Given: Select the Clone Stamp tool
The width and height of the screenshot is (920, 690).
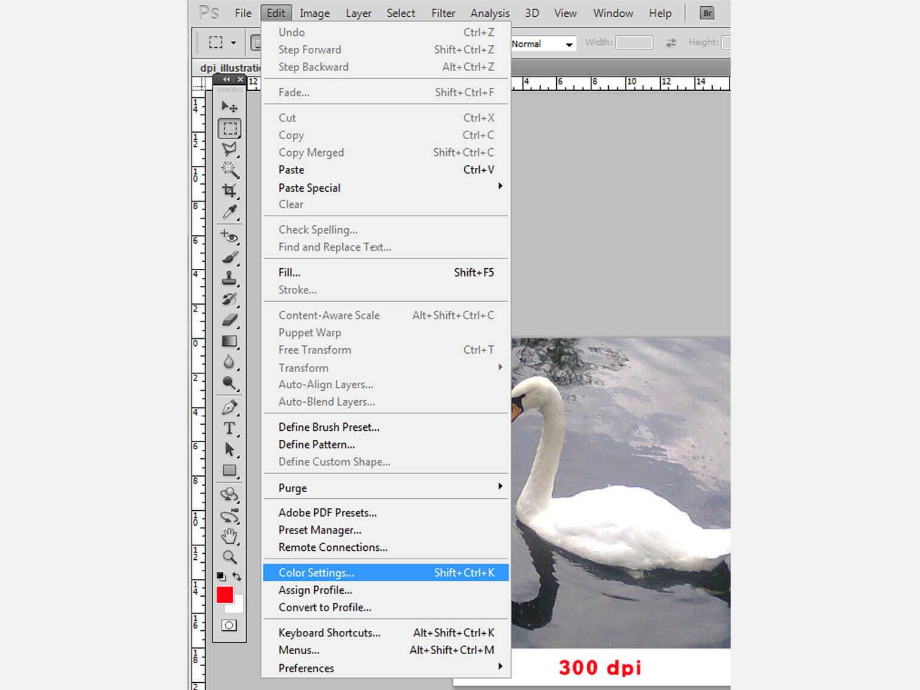Looking at the screenshot, I should pyautogui.click(x=229, y=278).
